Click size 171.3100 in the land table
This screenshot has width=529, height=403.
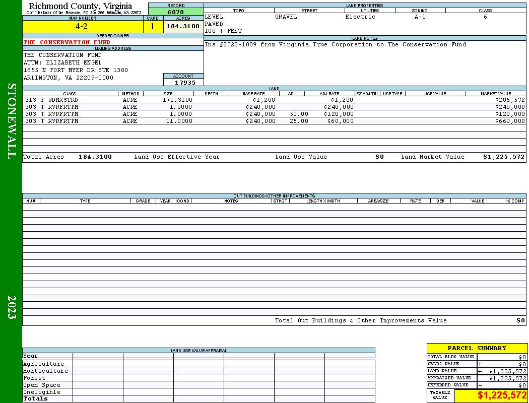(x=177, y=100)
